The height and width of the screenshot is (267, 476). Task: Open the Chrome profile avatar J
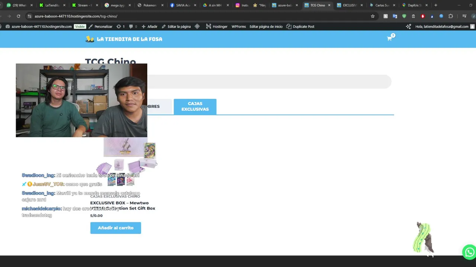473,16
